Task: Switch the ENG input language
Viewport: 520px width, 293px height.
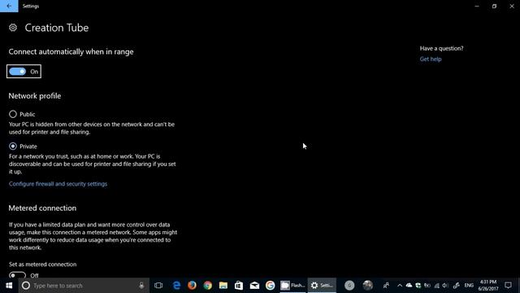Action: 469,286
